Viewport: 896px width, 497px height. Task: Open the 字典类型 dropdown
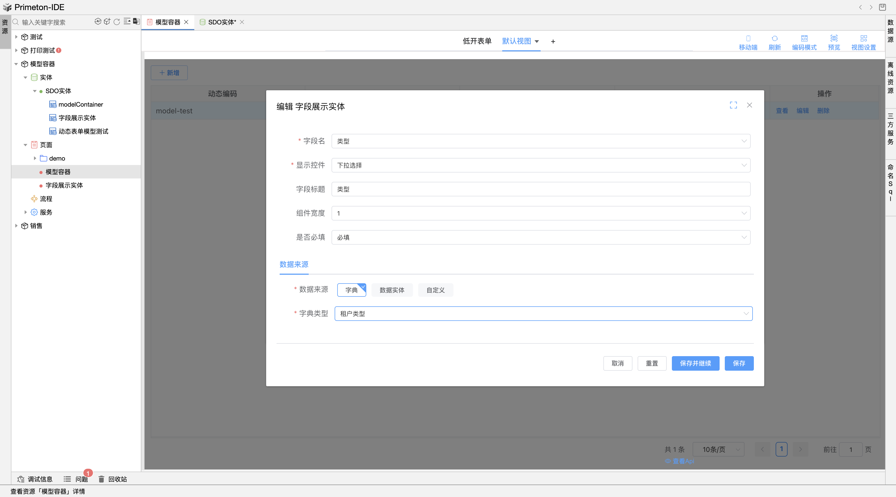click(543, 313)
